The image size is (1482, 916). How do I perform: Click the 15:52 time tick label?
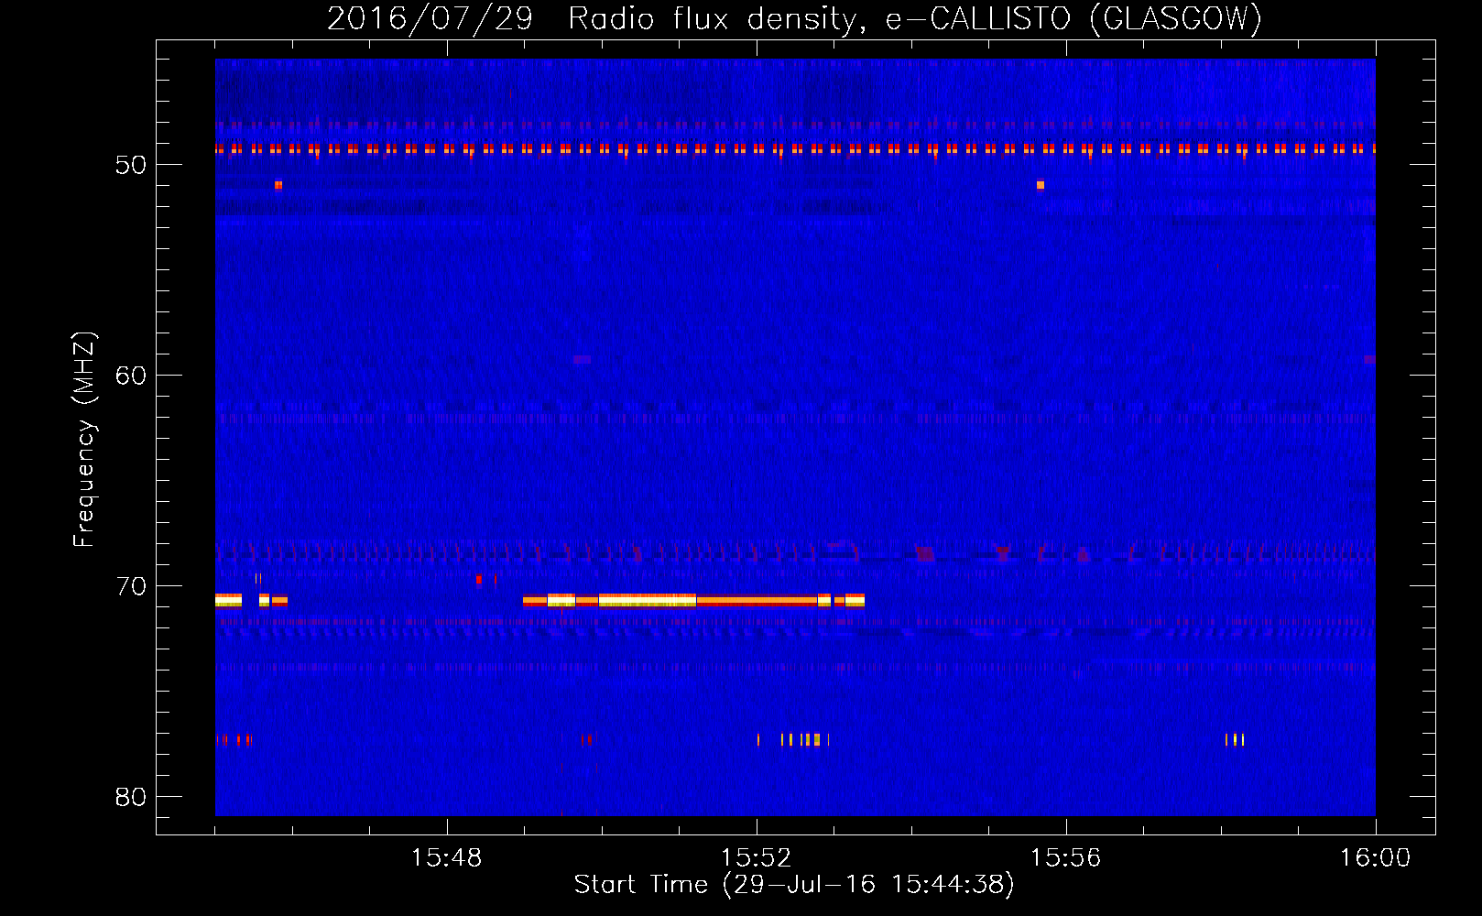[x=756, y=858]
